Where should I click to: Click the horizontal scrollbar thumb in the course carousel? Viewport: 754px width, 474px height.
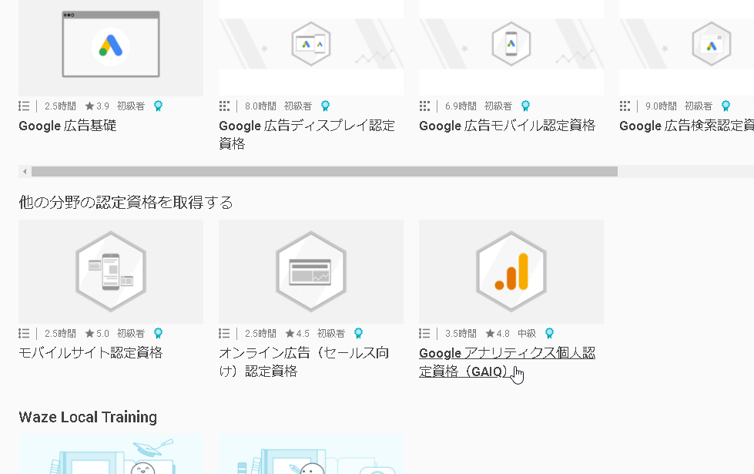point(323,171)
